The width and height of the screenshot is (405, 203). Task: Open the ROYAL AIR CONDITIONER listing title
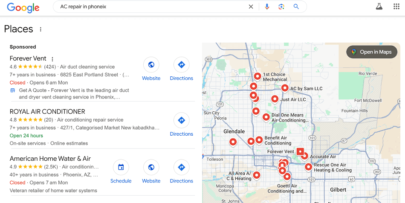[x=47, y=111]
